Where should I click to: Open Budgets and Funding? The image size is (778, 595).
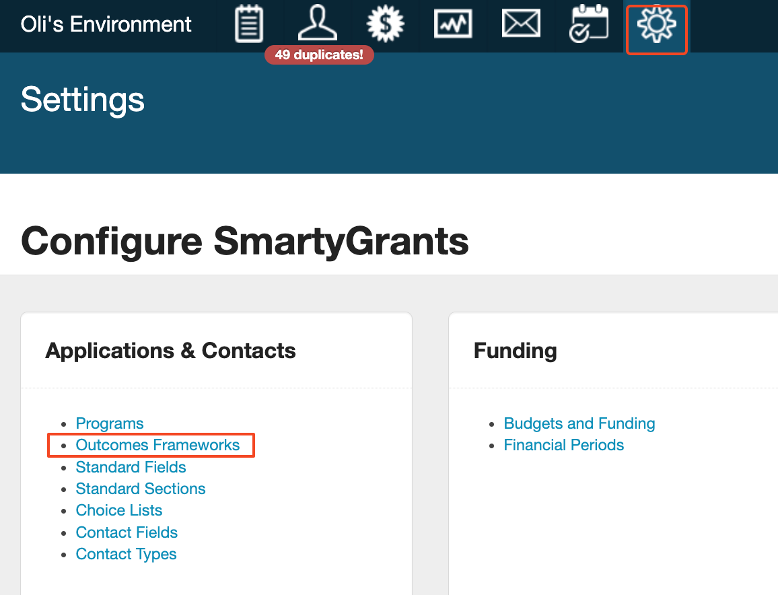coord(579,423)
